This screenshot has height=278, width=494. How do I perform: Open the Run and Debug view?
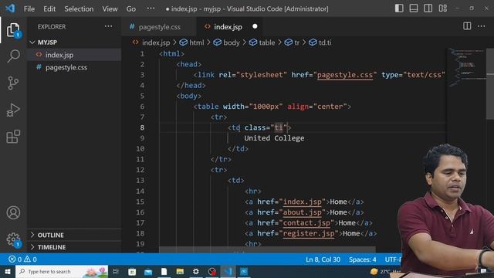[x=13, y=110]
